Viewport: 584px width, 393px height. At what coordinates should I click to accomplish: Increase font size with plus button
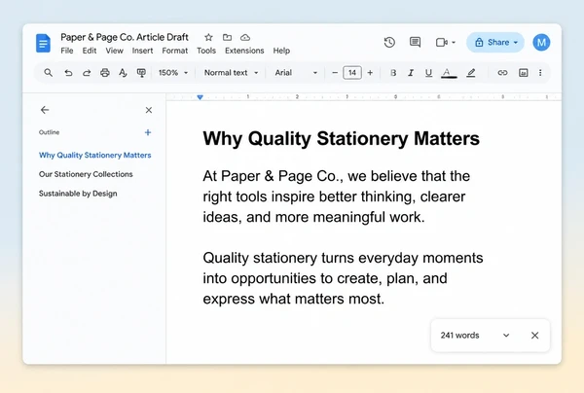tap(370, 73)
